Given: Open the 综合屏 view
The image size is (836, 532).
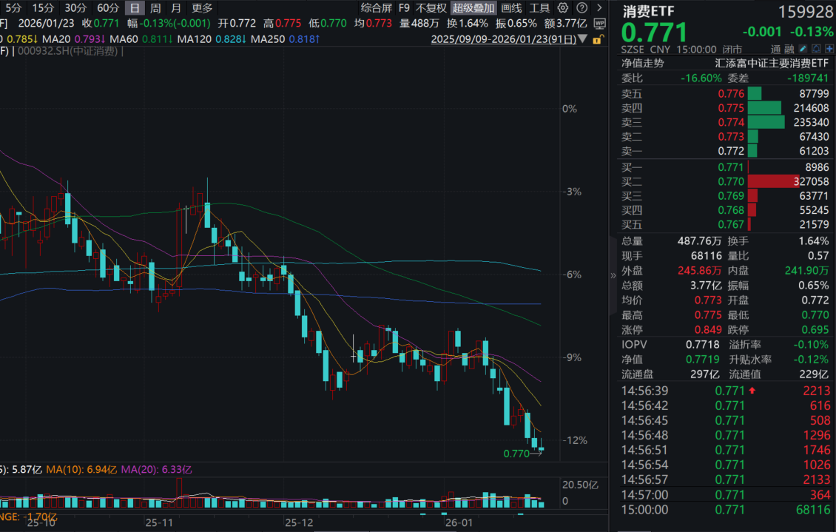Looking at the screenshot, I should 376,8.
